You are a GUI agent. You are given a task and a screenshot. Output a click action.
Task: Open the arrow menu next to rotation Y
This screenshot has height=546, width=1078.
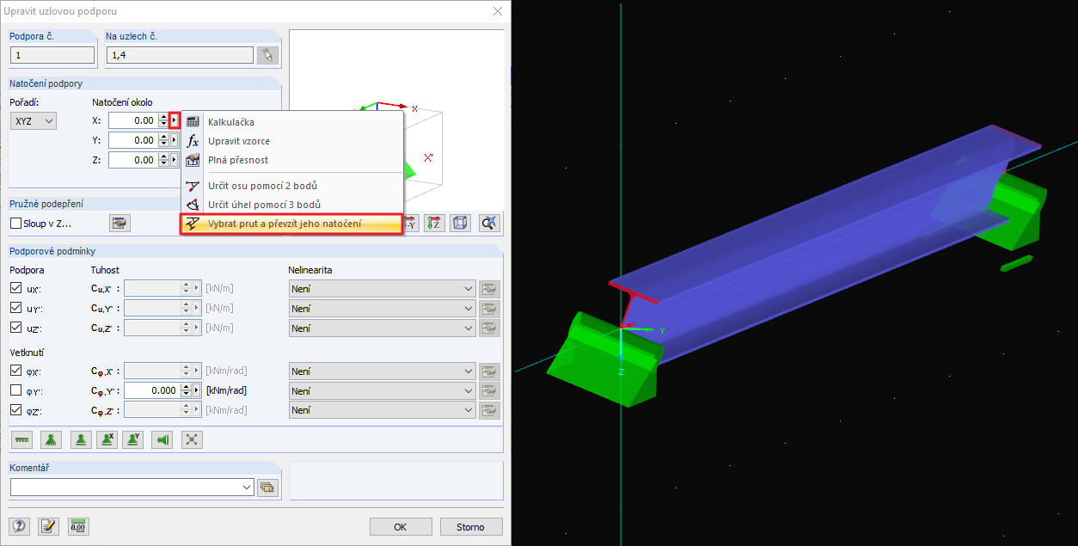pyautogui.click(x=175, y=140)
